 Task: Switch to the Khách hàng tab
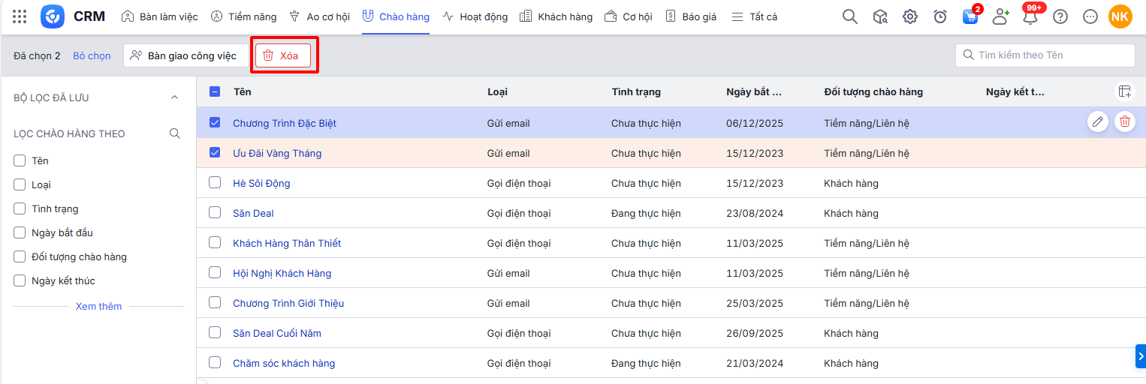[x=556, y=16]
